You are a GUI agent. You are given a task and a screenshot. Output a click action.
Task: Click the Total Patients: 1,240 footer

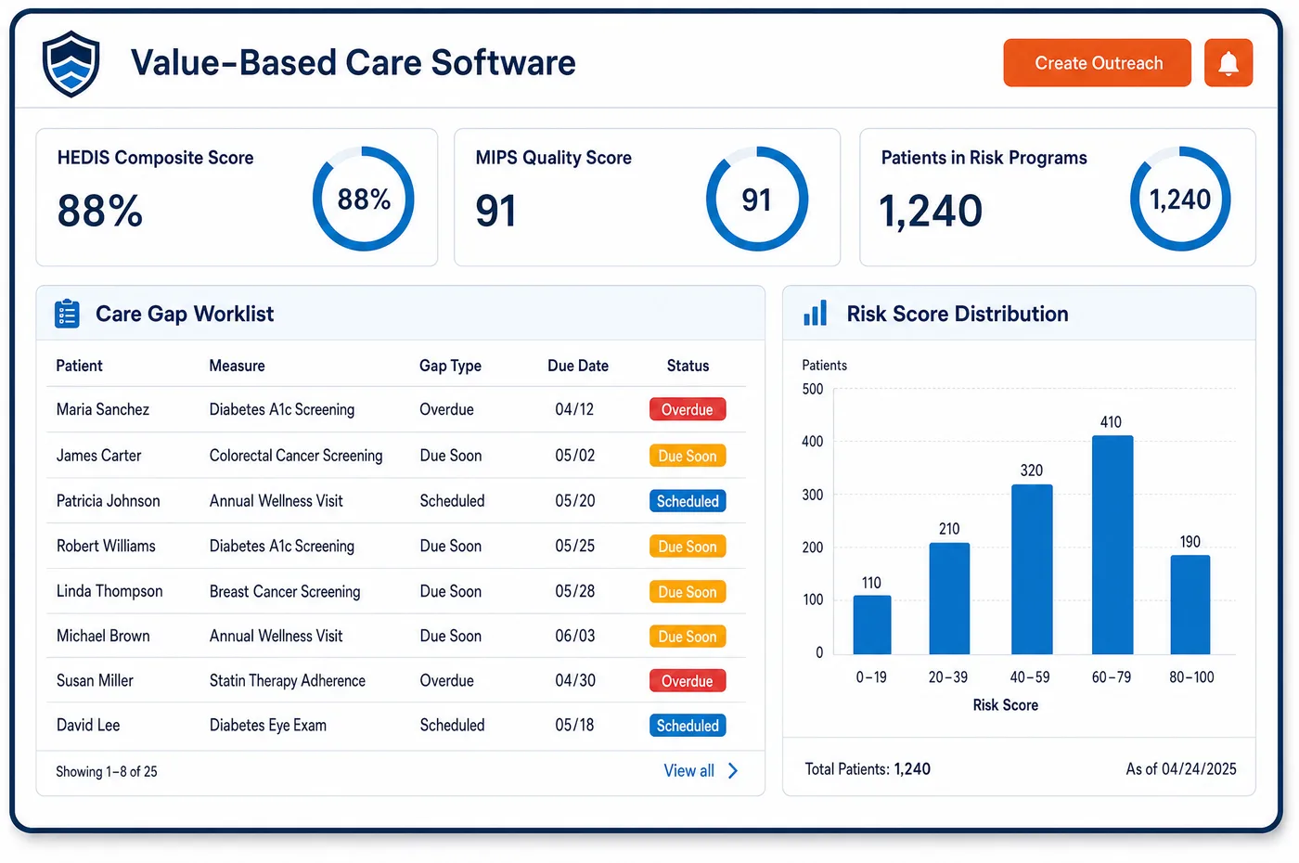click(868, 769)
